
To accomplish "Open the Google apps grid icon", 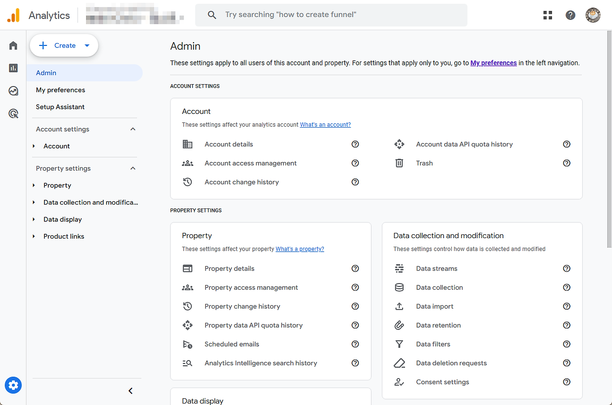I will pos(548,15).
